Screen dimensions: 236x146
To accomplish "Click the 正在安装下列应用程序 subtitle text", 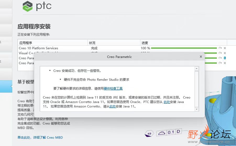I will click(x=34, y=35).
